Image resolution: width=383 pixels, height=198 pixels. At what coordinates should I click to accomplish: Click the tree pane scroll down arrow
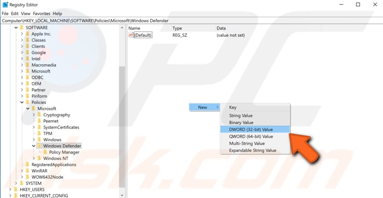122,195
